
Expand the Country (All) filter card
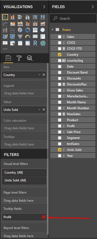[x=24, y=172]
